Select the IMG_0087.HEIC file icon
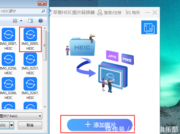 [x=8, y=34]
